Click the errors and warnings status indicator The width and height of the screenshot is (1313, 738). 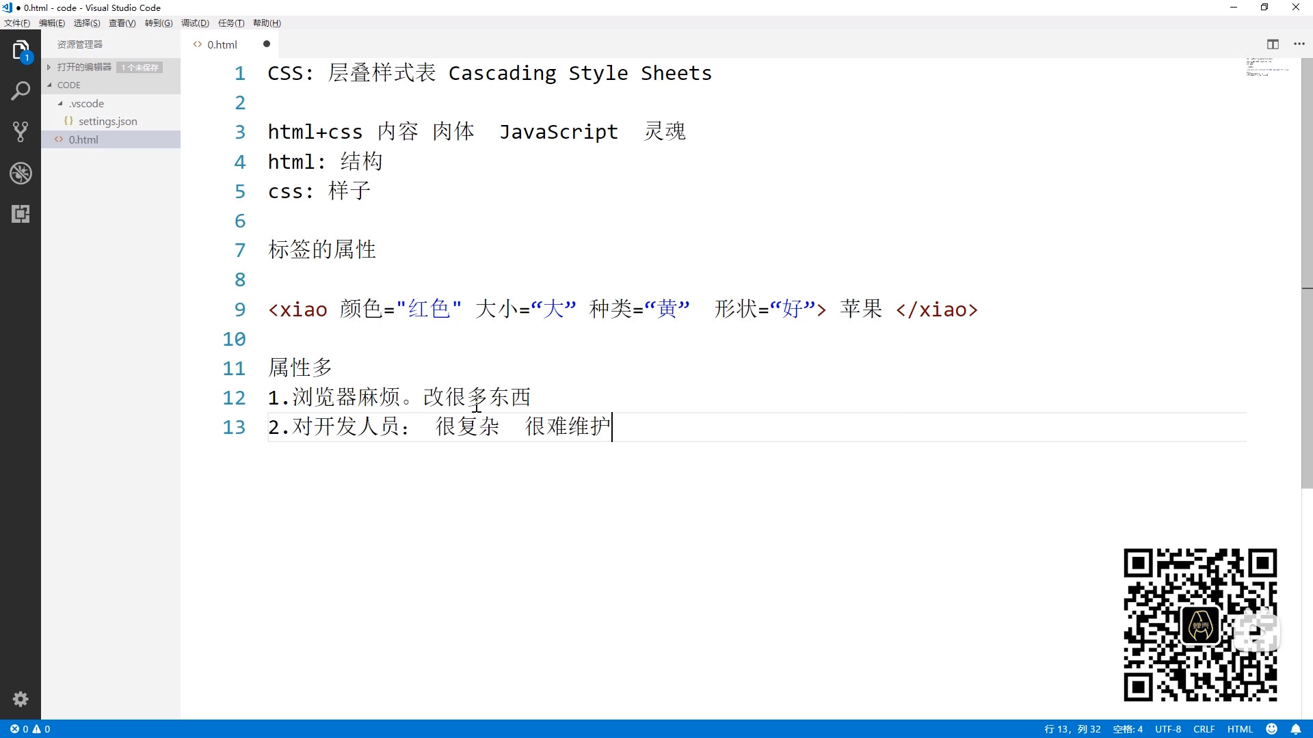coord(30,729)
